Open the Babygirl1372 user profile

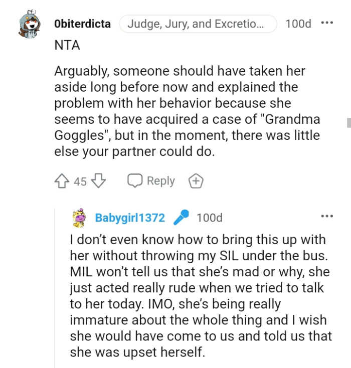[x=130, y=218]
